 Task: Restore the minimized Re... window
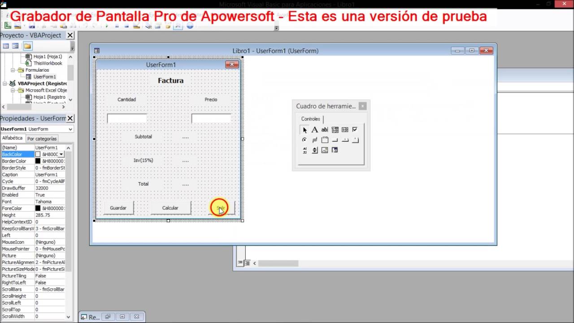[108, 317]
